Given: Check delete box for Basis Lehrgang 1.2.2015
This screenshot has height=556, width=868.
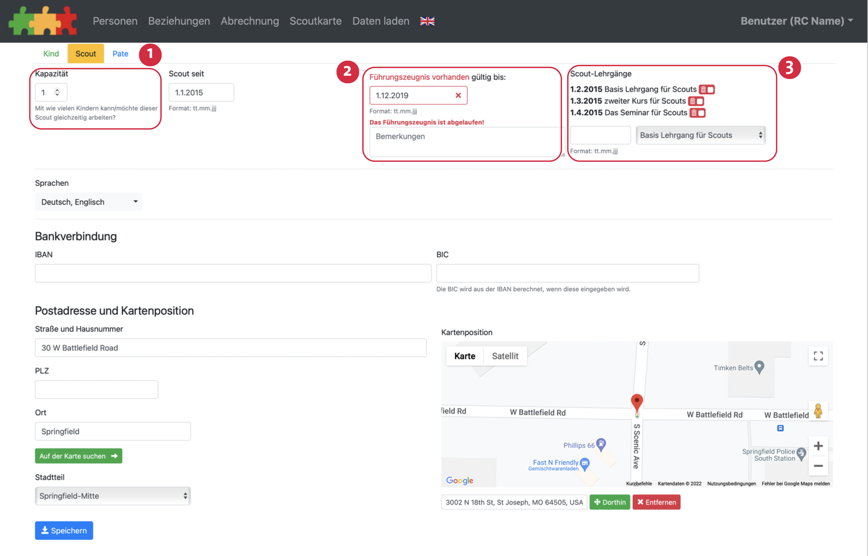Looking at the screenshot, I should [710, 90].
